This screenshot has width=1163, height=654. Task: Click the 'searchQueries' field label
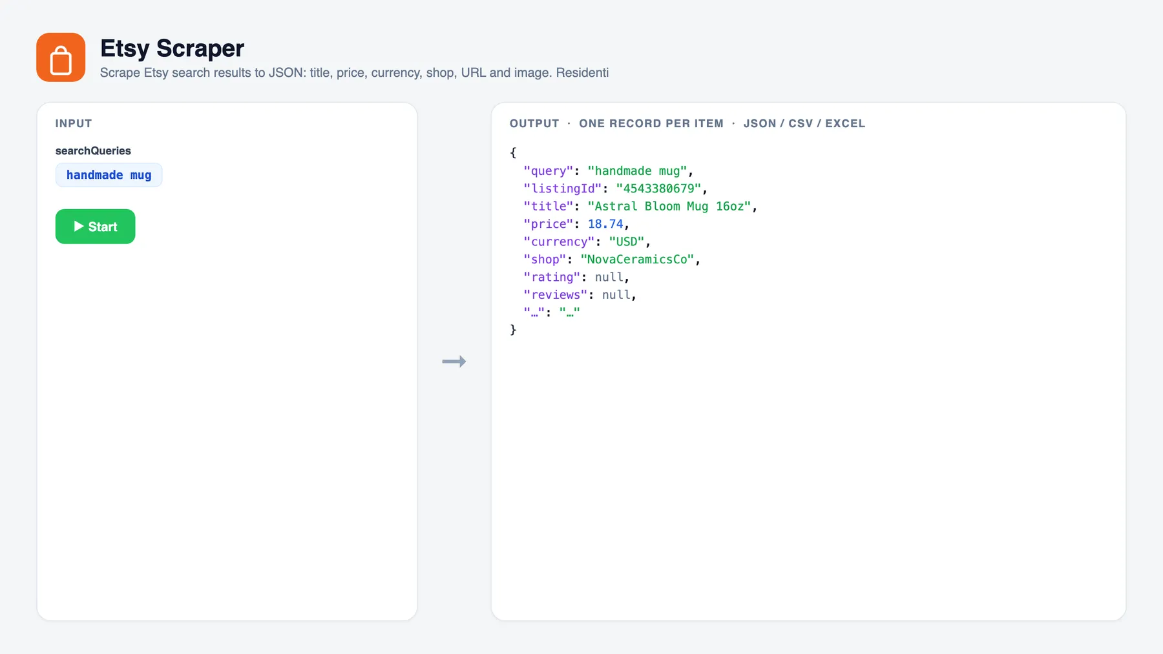pos(93,150)
